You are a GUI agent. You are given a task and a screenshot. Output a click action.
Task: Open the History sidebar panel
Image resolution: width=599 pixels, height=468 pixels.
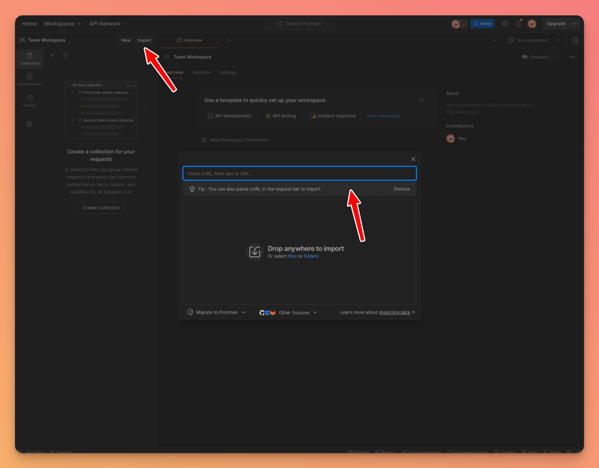pyautogui.click(x=29, y=101)
